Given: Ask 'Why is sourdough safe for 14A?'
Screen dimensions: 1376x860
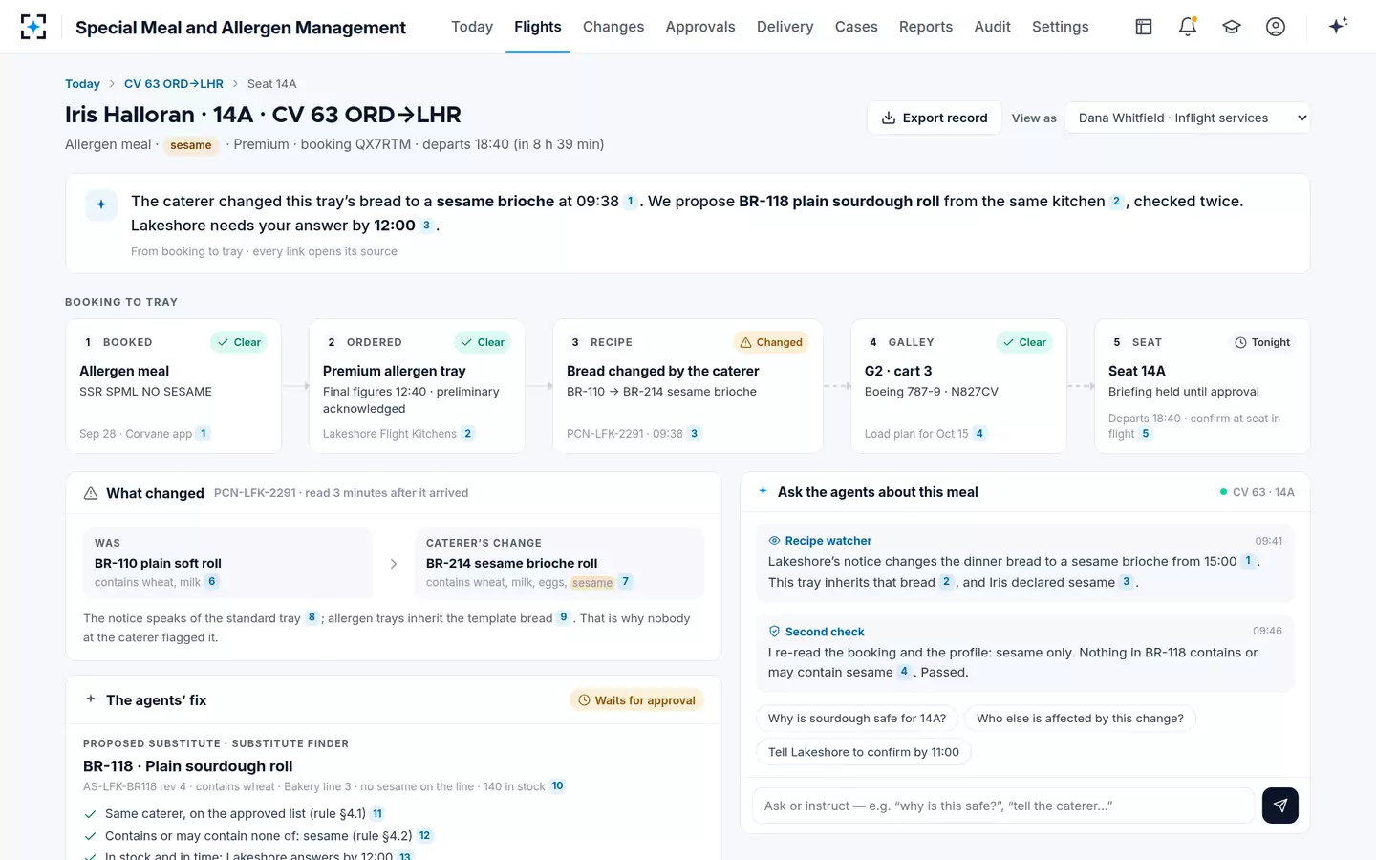Looking at the screenshot, I should pyautogui.click(x=857, y=719).
